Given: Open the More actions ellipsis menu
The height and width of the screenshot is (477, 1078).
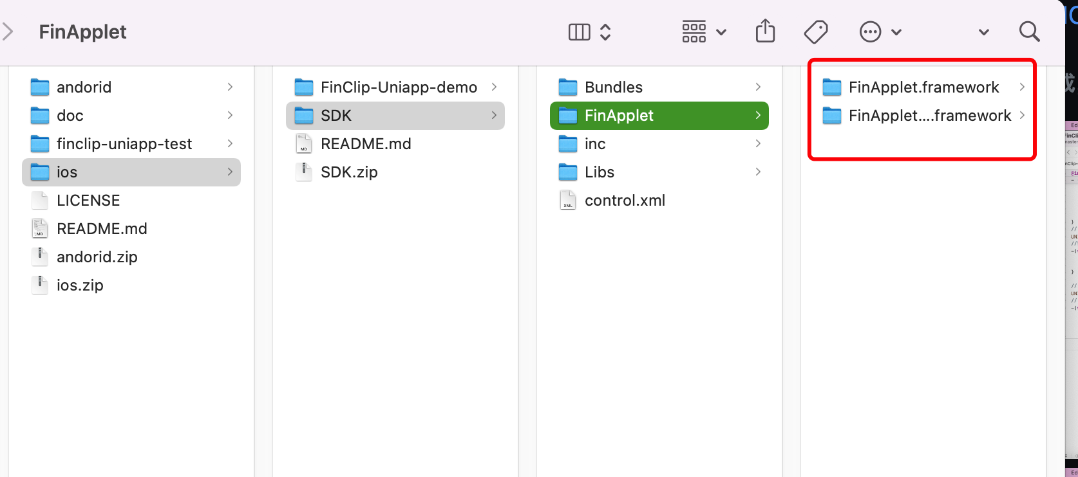Looking at the screenshot, I should [880, 32].
